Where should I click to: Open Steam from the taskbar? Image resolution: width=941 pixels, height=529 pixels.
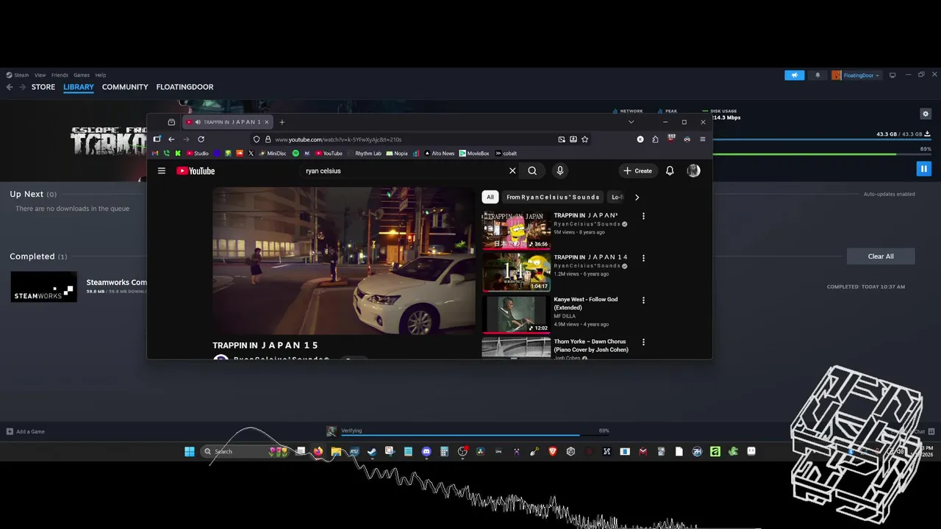372,451
